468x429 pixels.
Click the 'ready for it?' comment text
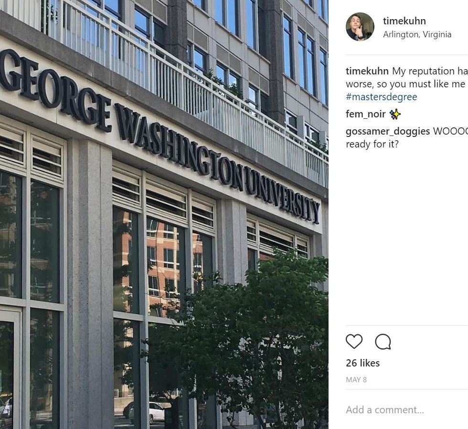372,145
